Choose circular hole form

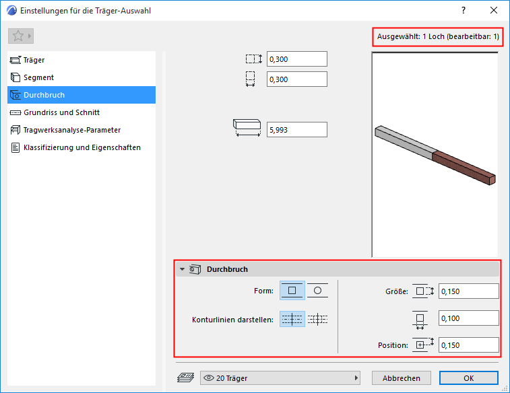pyautogui.click(x=317, y=290)
